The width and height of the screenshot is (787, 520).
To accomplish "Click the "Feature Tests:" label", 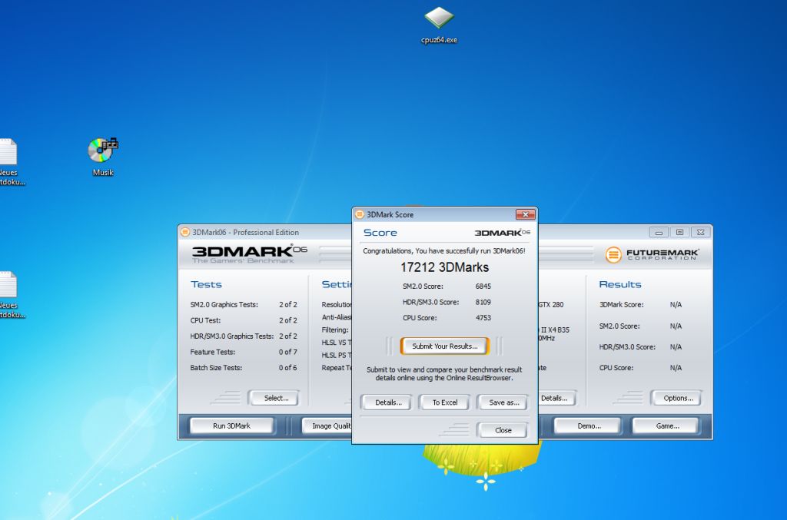I will [x=212, y=352].
